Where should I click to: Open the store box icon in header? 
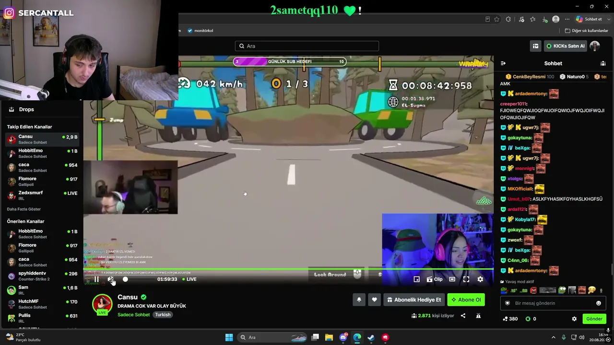(x=535, y=46)
